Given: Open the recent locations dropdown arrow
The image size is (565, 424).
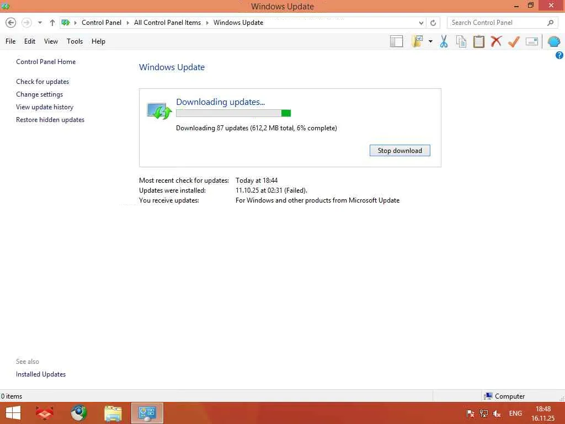Looking at the screenshot, I should [x=40, y=23].
